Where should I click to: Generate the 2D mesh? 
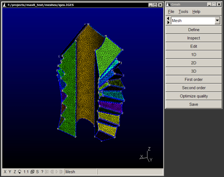[194, 63]
